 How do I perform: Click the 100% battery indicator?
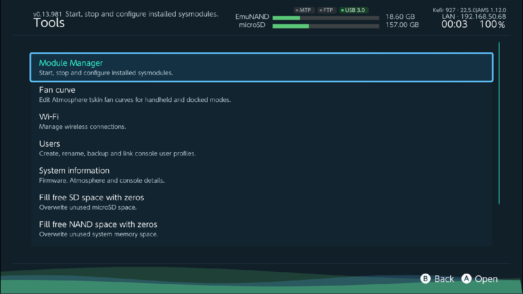click(492, 24)
